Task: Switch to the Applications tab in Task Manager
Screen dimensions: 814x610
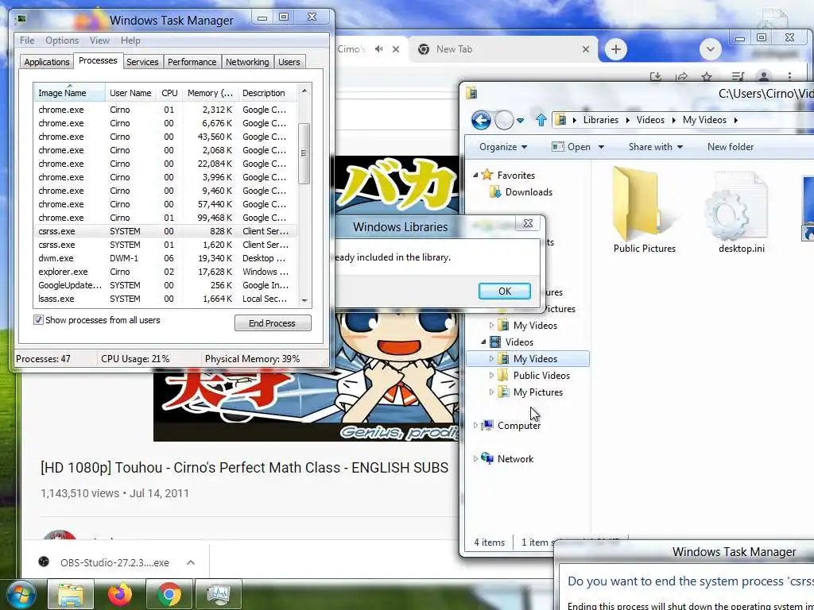Action: coord(47,62)
